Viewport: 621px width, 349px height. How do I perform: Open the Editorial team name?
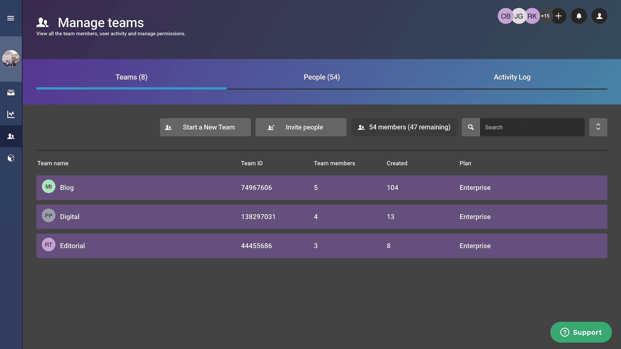[x=72, y=246]
